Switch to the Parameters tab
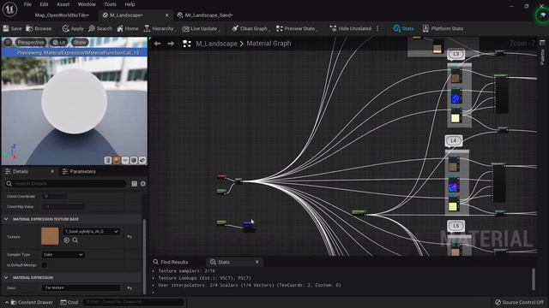Image resolution: width=549 pixels, height=308 pixels. pos(79,171)
